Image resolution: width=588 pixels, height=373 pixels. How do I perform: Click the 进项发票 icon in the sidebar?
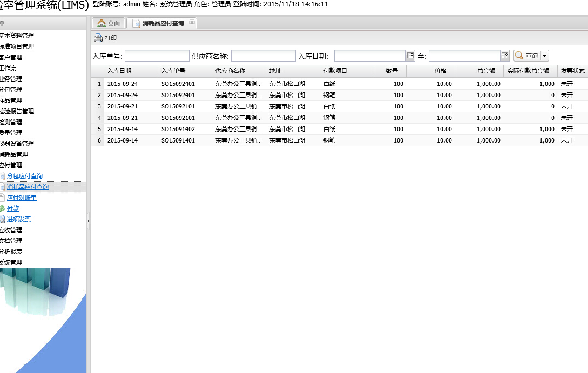point(2,219)
